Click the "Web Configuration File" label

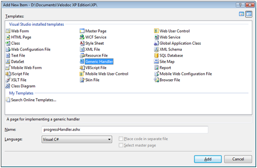[31, 49]
